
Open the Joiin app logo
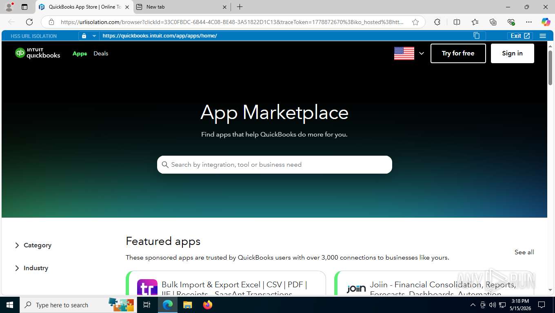356,289
